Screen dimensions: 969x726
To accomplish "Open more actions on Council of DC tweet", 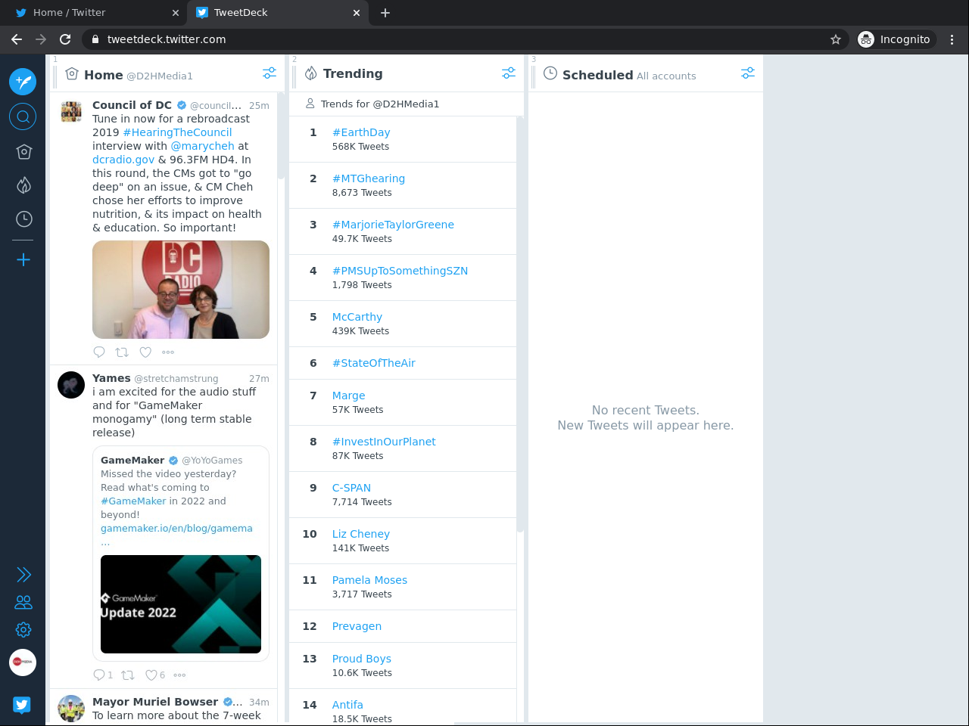I will [168, 352].
